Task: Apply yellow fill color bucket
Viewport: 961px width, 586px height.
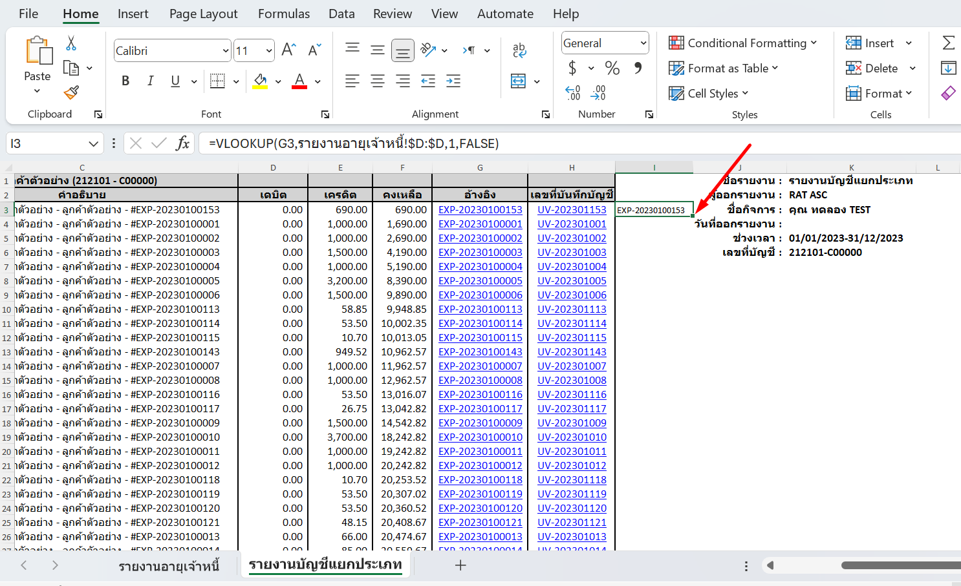Action: 260,81
